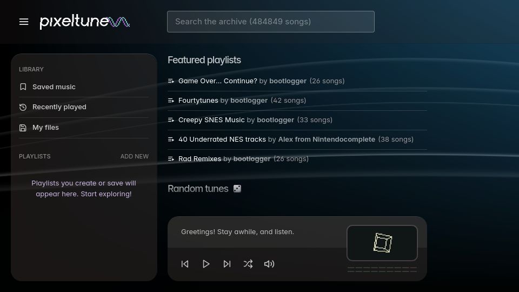Screen dimensions: 519x292
Task: Focus the archive search field
Action: coord(271,22)
